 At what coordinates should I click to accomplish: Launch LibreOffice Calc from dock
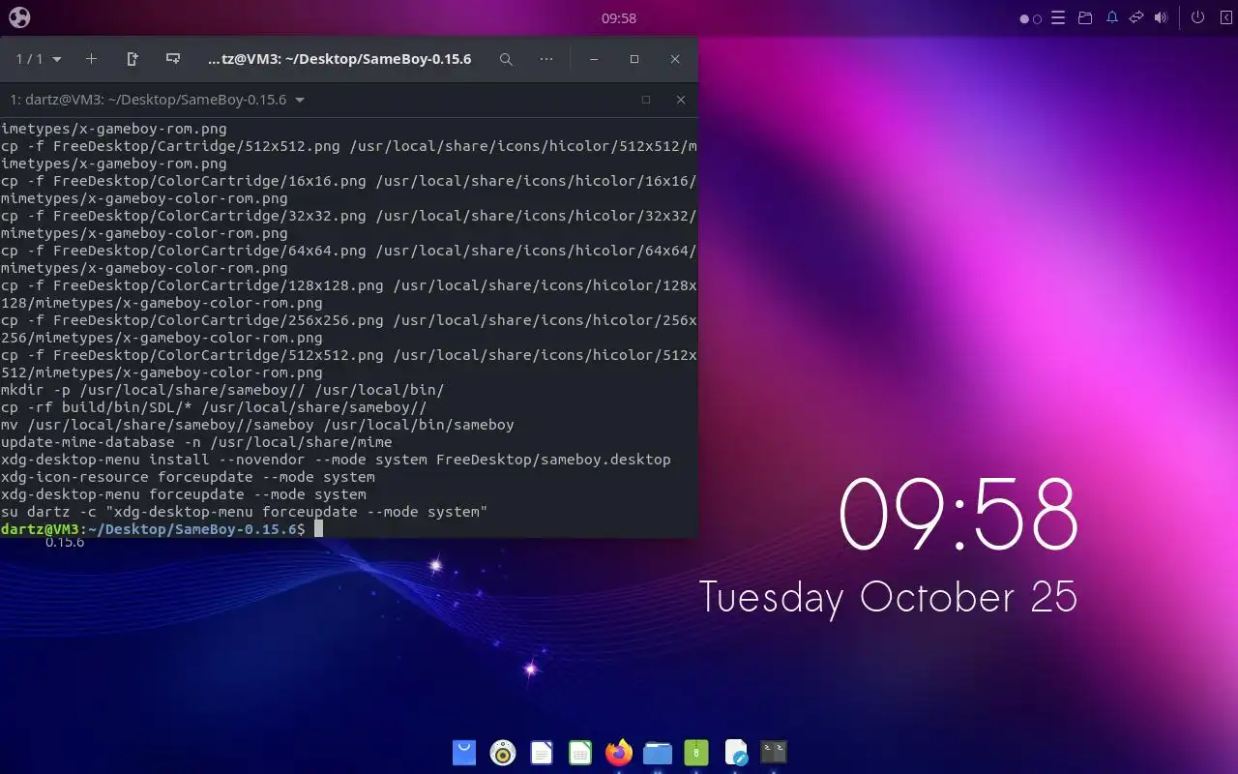580,752
